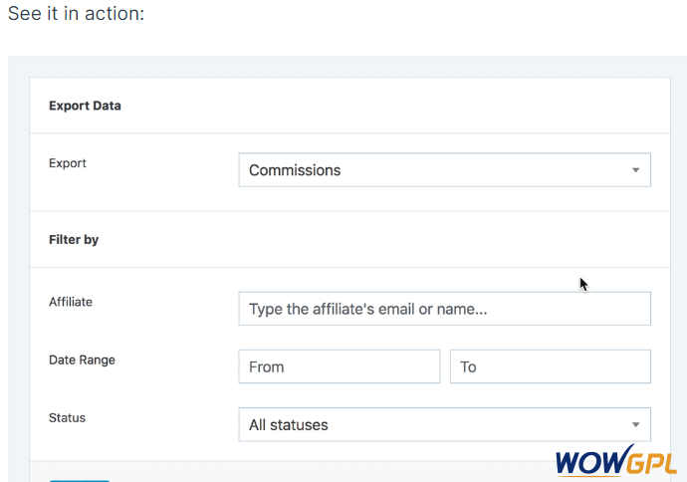Click the To date field

[551, 366]
